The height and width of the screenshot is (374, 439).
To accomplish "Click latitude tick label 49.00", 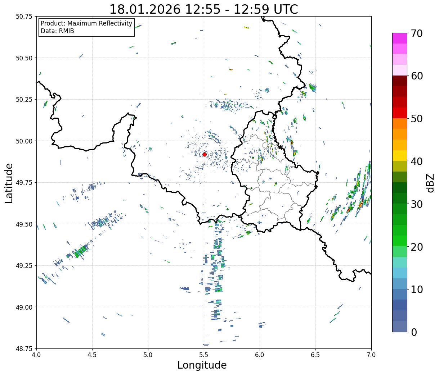I will 24,307.
